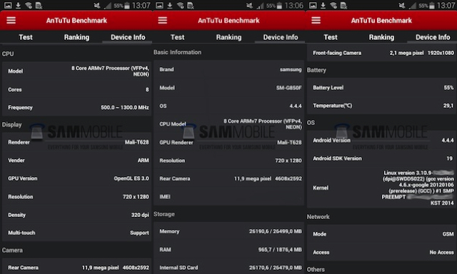Tap Multi-touch row showing Support
This screenshot has height=274, width=457.
tap(77, 233)
